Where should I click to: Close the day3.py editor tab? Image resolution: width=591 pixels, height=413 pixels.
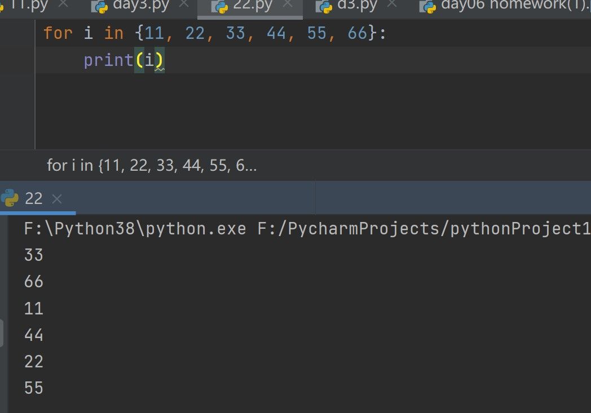click(182, 5)
